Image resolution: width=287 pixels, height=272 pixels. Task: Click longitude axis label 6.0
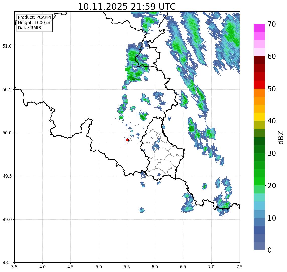click(155, 267)
